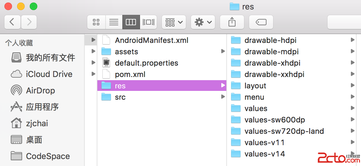Select the CodeSpace sidebar folder
The width and height of the screenshot is (361, 166).
pos(48,156)
